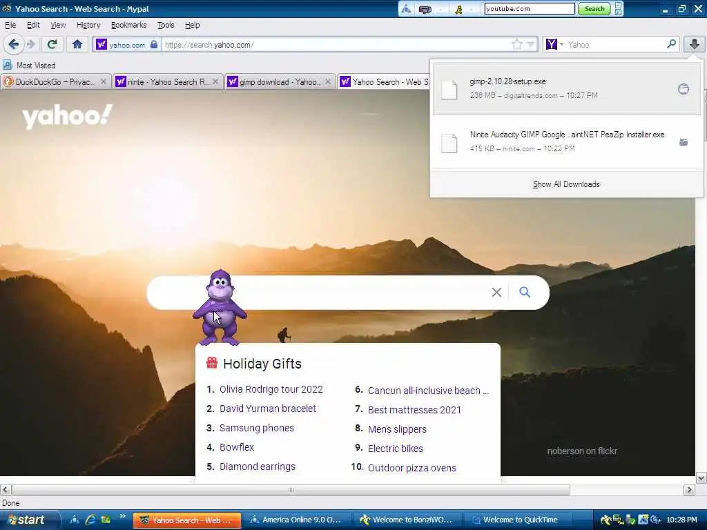Click the Most Visited bookmark icon
This screenshot has height=530, width=707.
tap(7, 66)
